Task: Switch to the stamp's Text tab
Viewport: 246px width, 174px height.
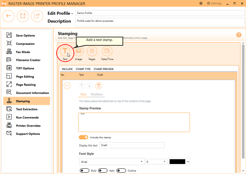Action: point(83,94)
